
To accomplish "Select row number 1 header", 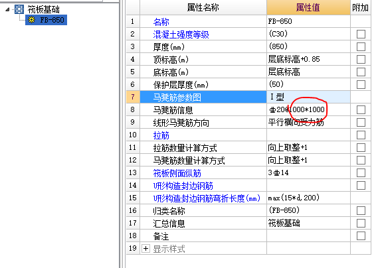I will 133,21.
